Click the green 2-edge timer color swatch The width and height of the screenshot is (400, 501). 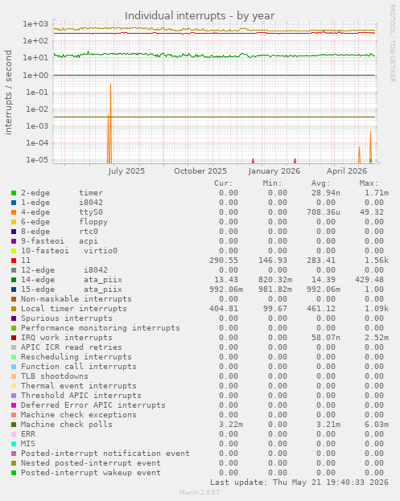pyautogui.click(x=14, y=193)
